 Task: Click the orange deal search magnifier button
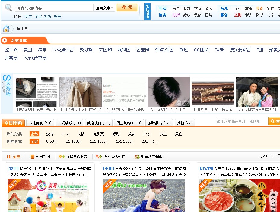(274, 121)
